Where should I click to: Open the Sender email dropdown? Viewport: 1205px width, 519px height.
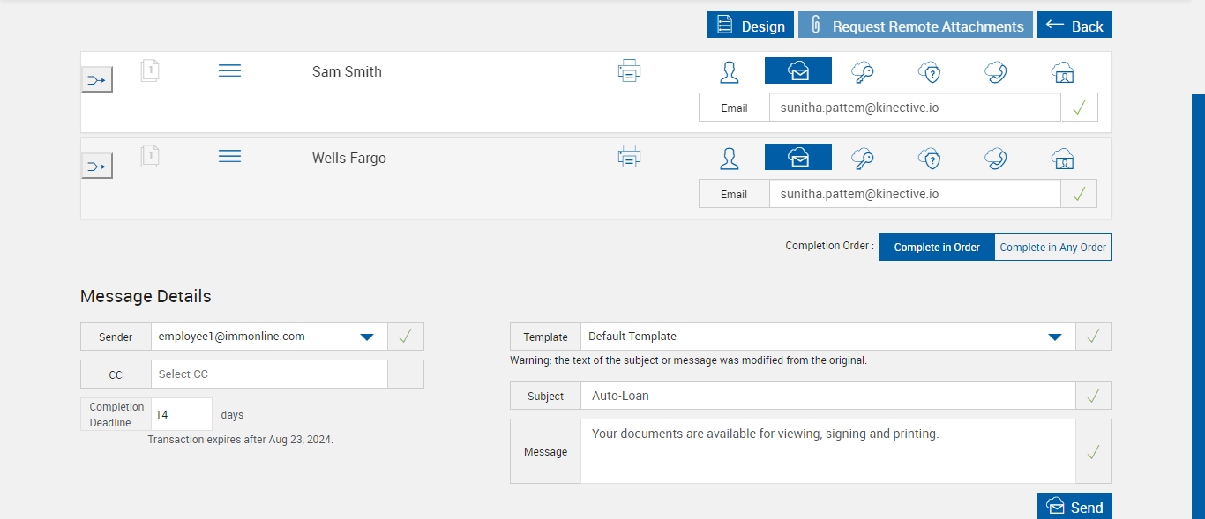point(367,337)
